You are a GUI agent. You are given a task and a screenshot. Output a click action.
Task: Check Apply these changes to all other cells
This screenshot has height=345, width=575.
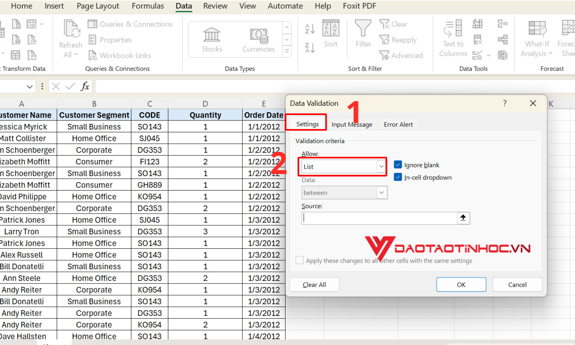click(300, 260)
